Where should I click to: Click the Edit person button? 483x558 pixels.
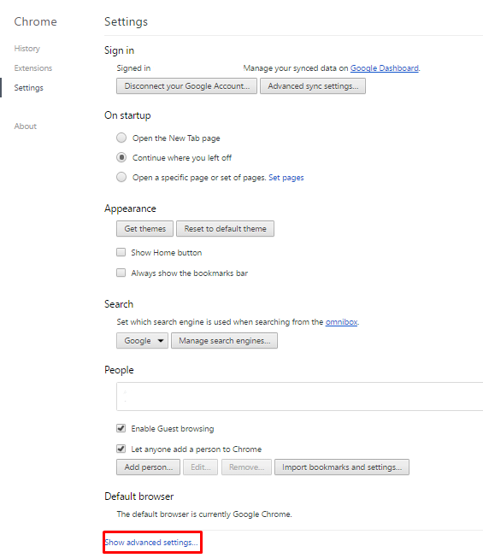coord(200,467)
